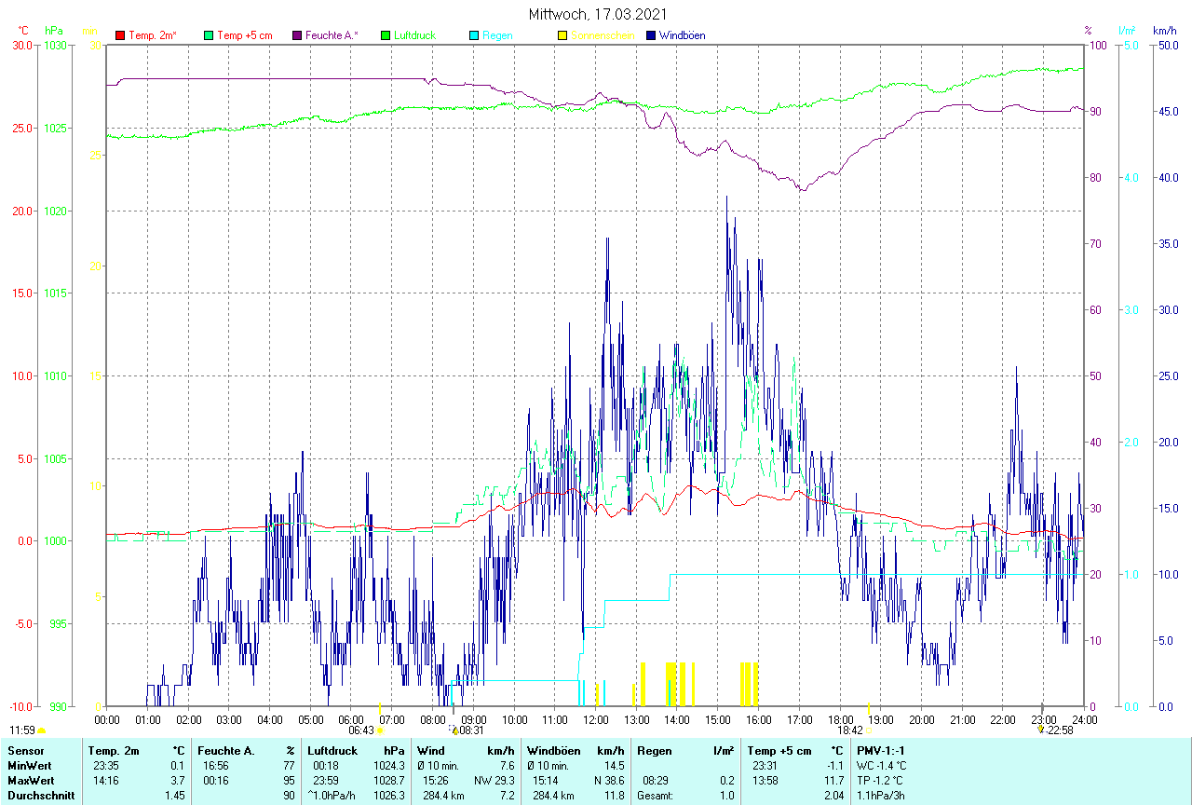The height and width of the screenshot is (805, 1192).
Task: Click the 1030 hPa axis label
Action: (x=56, y=45)
